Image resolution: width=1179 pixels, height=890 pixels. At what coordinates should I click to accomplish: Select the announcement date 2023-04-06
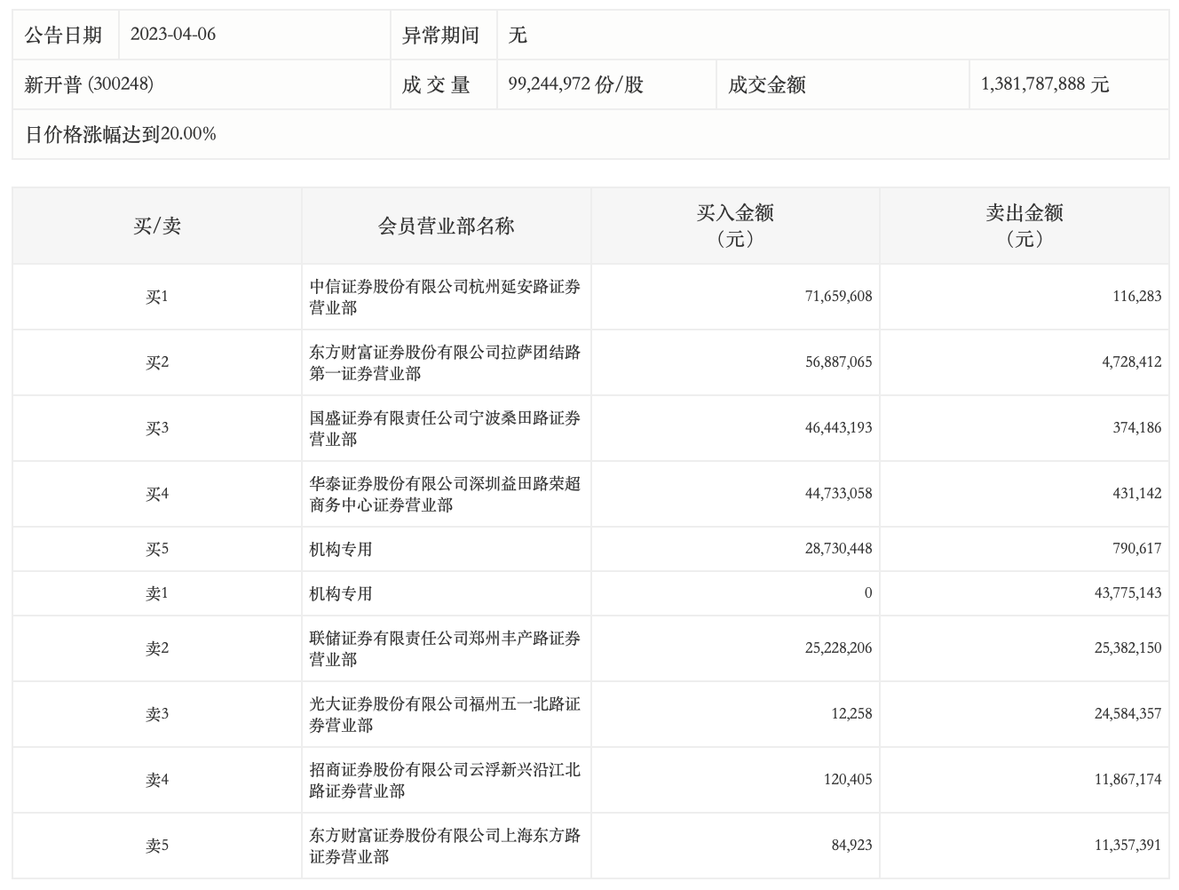173,35
